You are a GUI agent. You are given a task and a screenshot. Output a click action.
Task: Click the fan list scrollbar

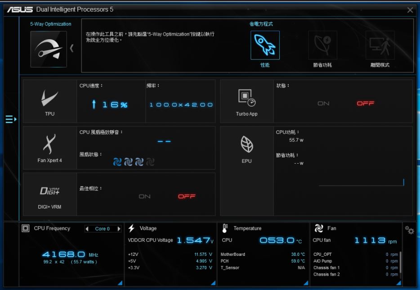[x=400, y=264]
